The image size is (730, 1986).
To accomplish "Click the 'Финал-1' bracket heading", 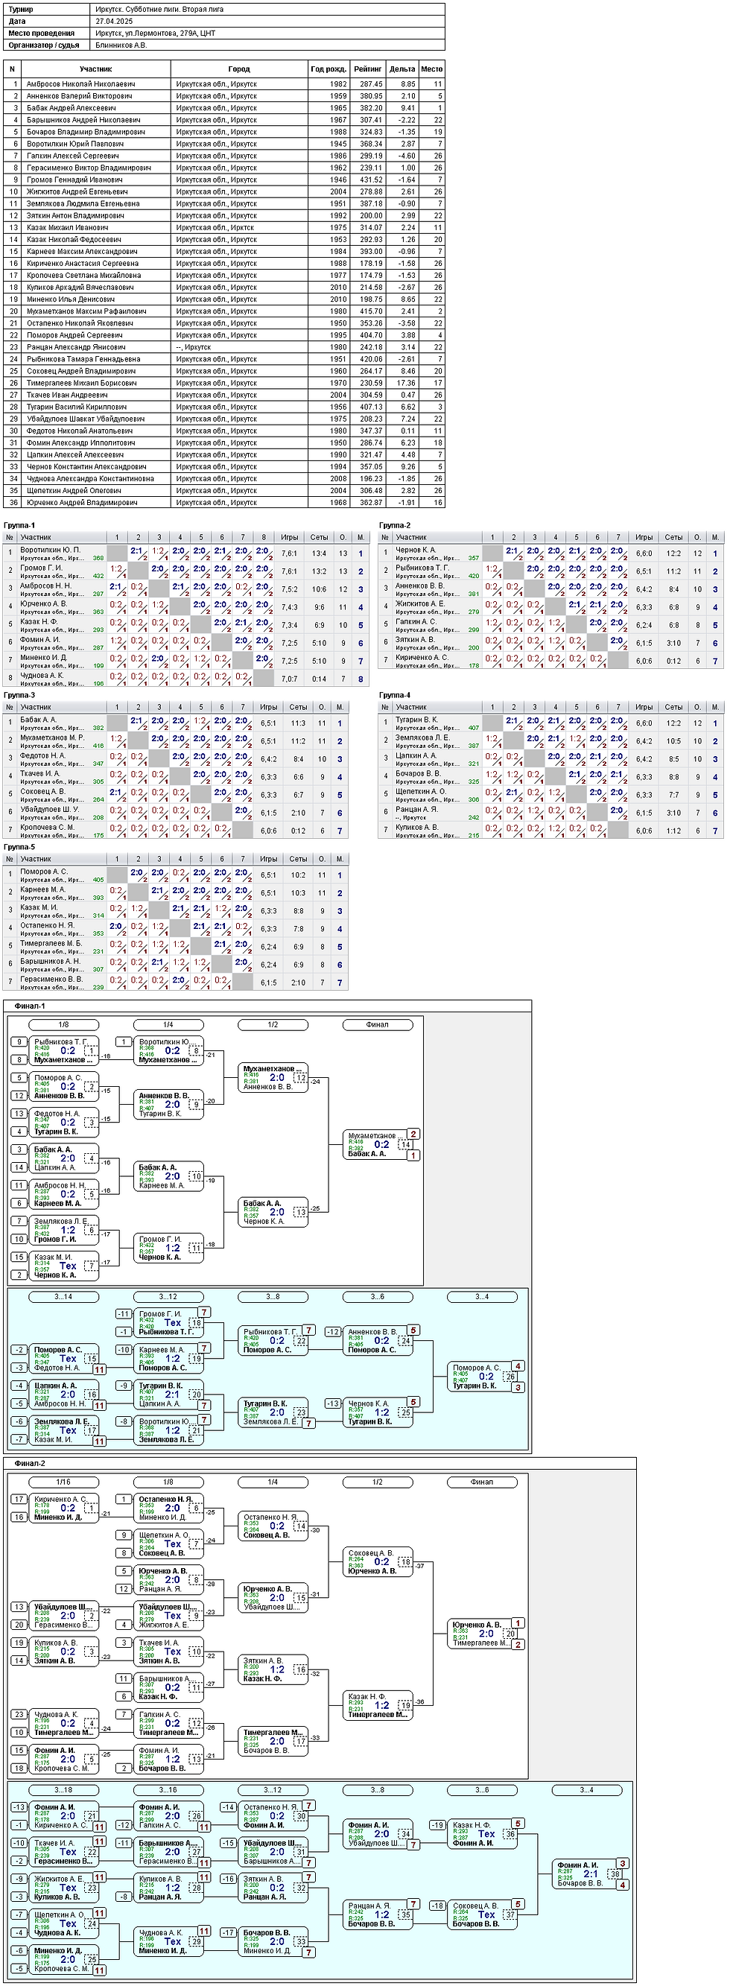I will (30, 1006).
